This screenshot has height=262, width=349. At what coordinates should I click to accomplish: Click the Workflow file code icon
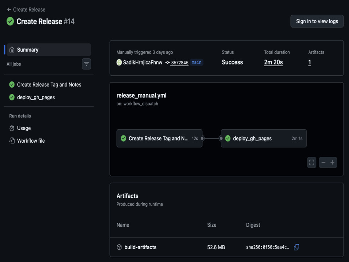tap(12, 141)
